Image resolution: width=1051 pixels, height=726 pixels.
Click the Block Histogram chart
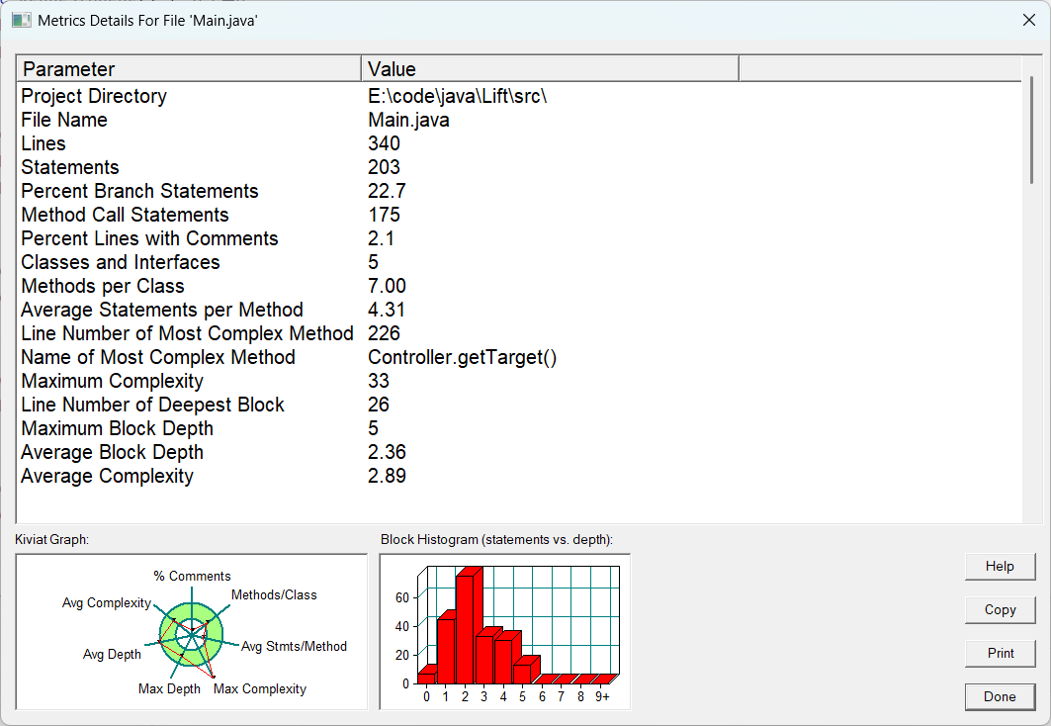pyautogui.click(x=504, y=632)
